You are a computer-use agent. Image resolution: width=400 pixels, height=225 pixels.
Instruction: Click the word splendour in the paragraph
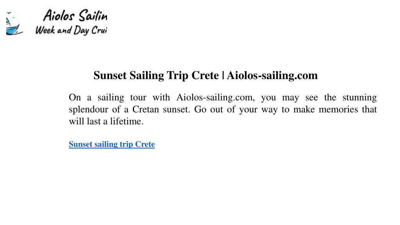click(x=89, y=109)
